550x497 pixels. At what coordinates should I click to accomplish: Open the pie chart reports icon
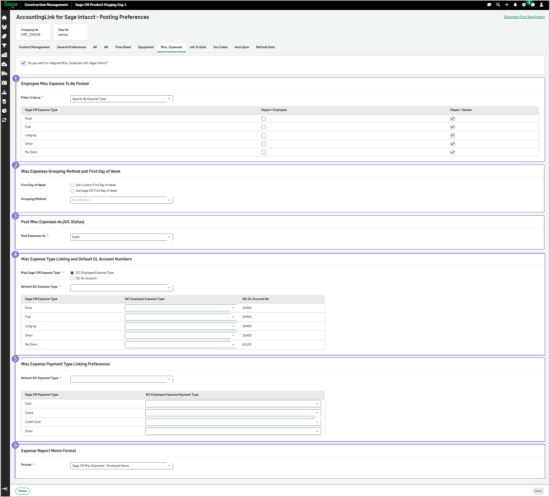tap(4, 111)
